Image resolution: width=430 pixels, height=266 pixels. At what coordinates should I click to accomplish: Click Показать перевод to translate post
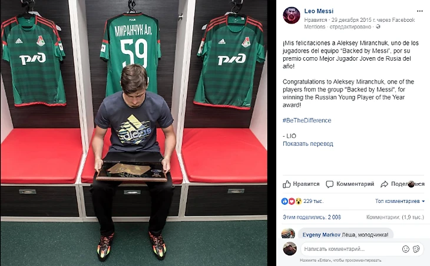click(307, 143)
